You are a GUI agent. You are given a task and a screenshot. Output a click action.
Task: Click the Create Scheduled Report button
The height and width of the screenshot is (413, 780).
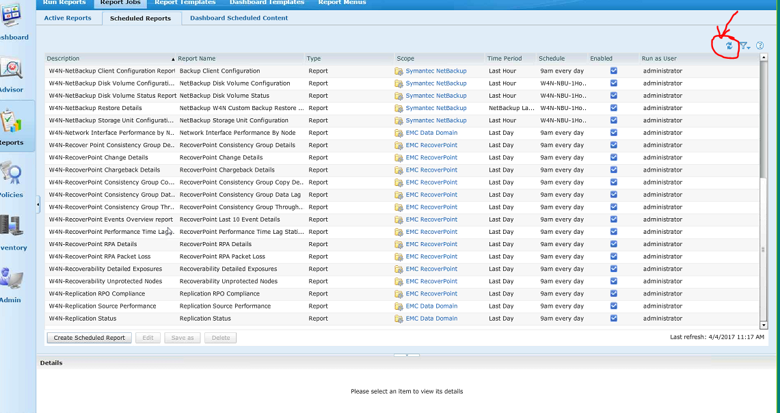[90, 338]
